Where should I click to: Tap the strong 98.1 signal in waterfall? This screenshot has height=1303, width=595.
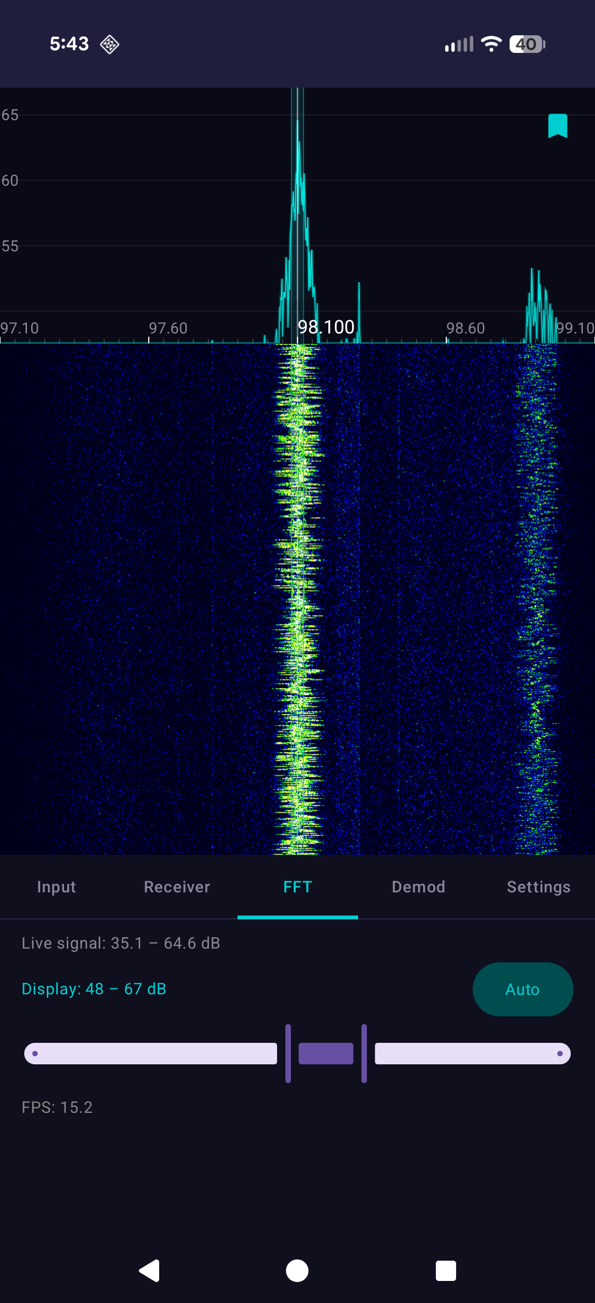tap(298, 600)
